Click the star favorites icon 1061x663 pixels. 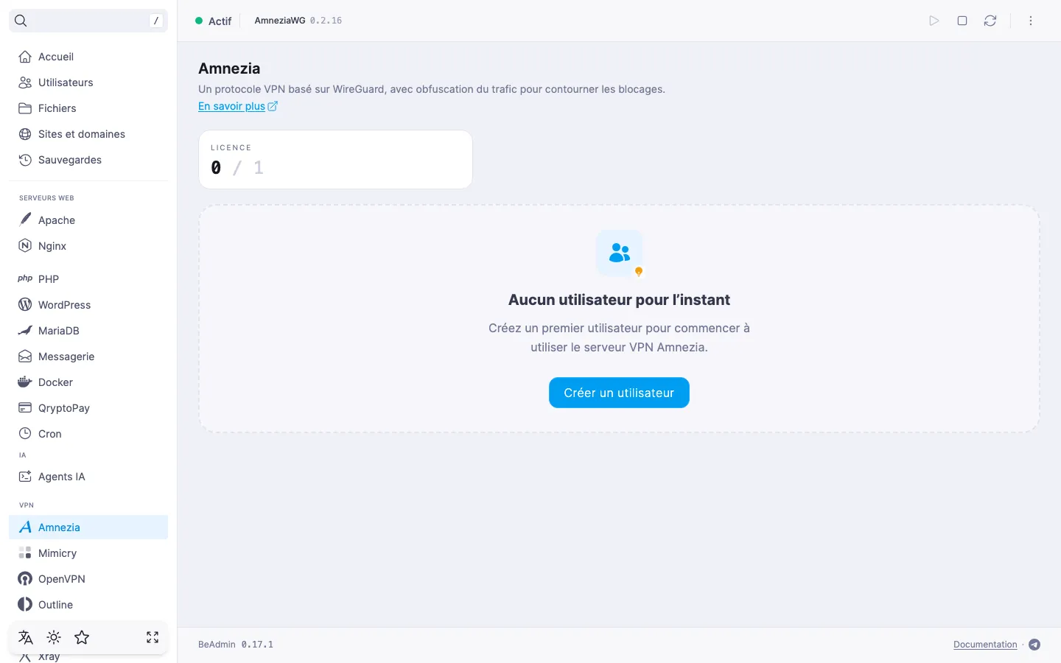pyautogui.click(x=82, y=637)
